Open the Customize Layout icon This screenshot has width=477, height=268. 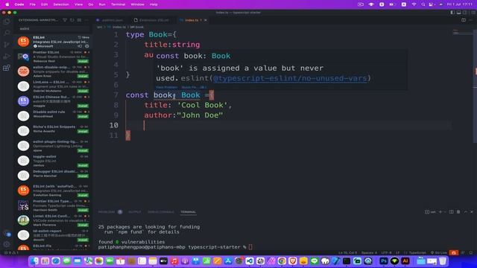pos(473,13)
